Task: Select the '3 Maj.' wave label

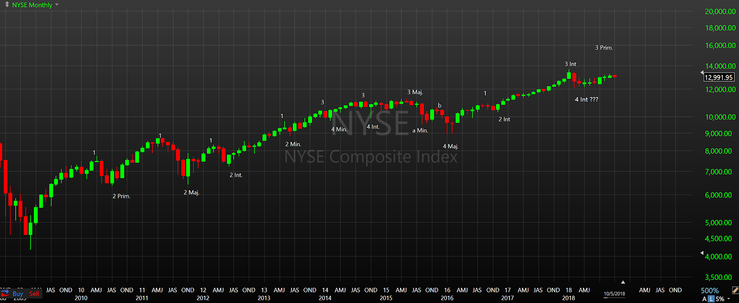Action: point(415,92)
